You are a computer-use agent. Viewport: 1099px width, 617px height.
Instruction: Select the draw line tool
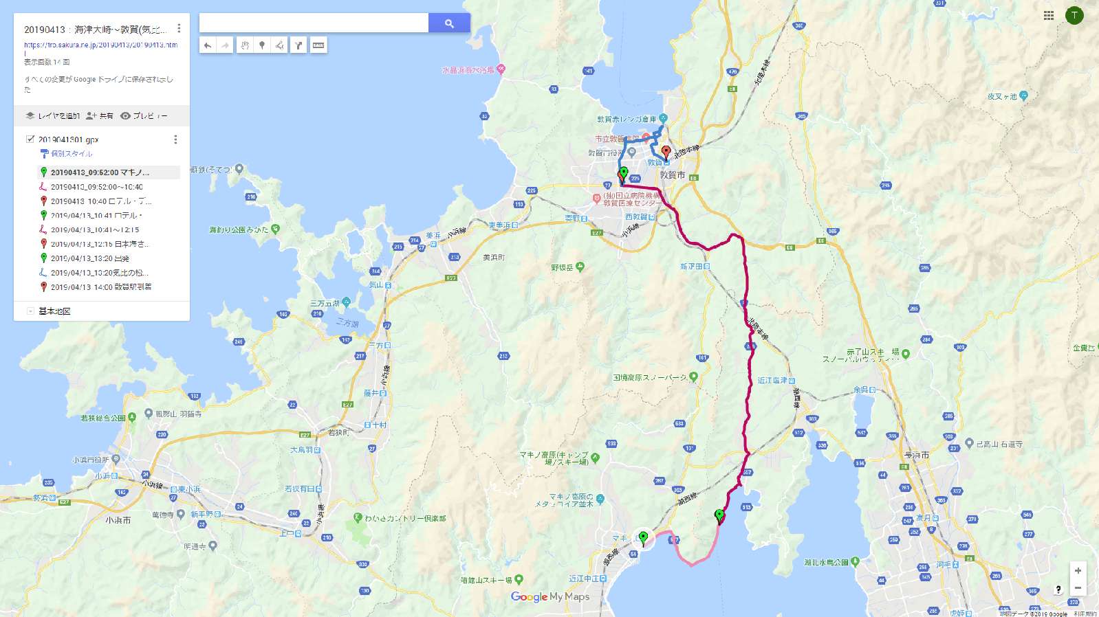coord(279,45)
